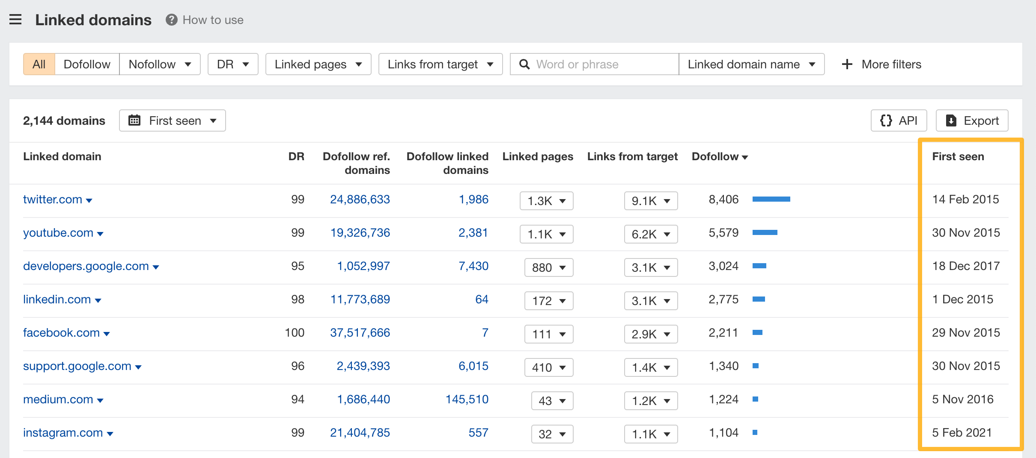This screenshot has height=458, width=1036.
Task: Click 19,326,736 dofollow ref. domains
Action: 360,232
